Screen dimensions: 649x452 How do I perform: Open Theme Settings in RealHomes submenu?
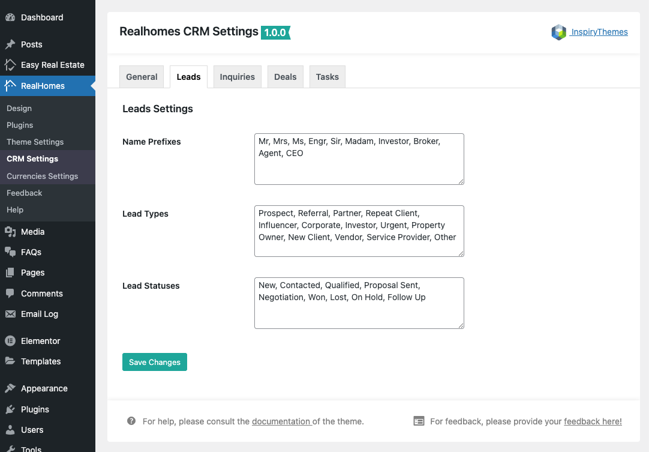[x=35, y=142]
